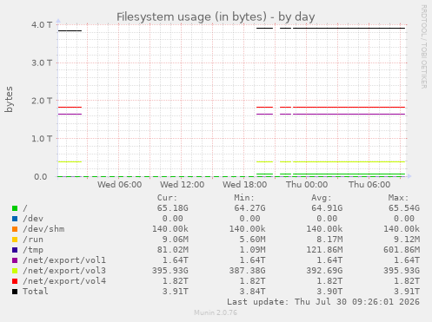Click the 'Wed 12:00' x-axis label
Image resolution: width=432 pixels, height=322 pixels.
182,185
